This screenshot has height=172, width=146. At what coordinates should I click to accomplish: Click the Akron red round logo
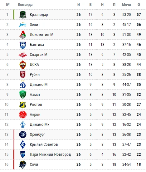(x=23, y=115)
